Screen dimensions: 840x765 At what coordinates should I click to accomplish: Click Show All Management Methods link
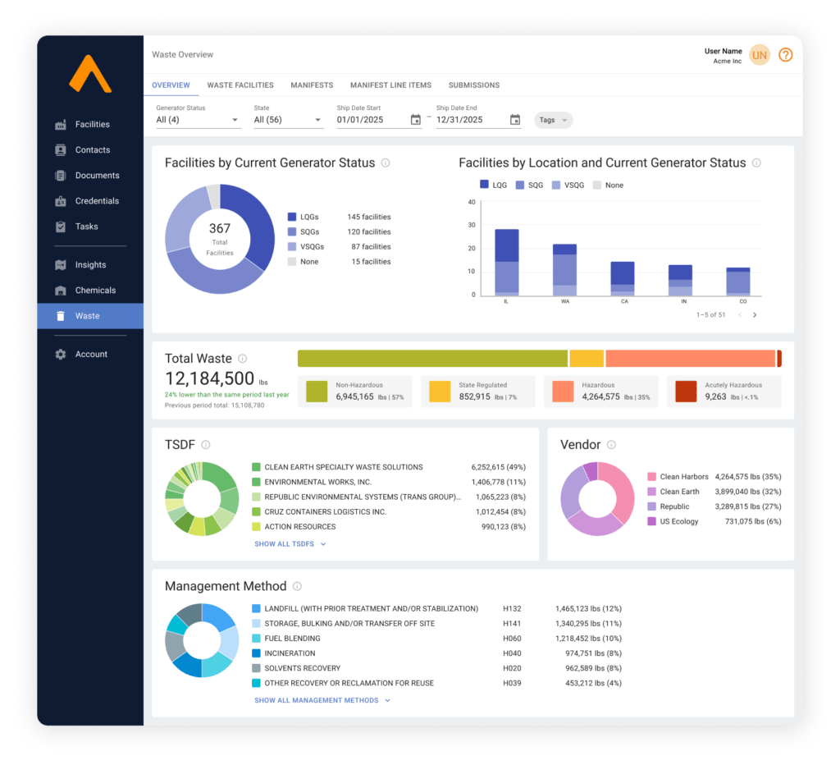pyautogui.click(x=322, y=700)
